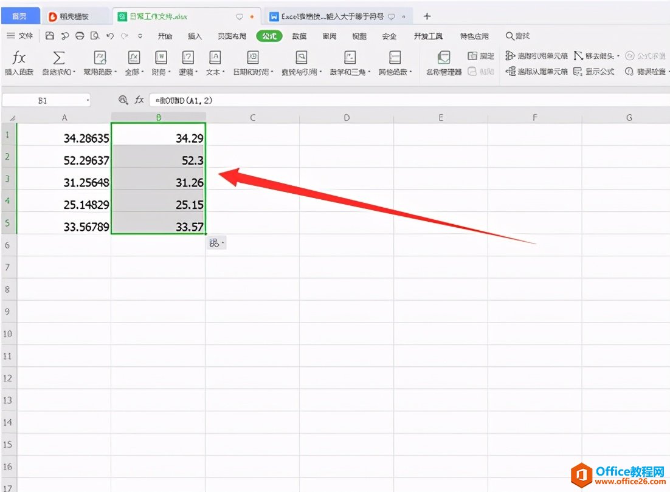
Task: Select cell A5 containing 33.56789
Action: [x=64, y=223]
